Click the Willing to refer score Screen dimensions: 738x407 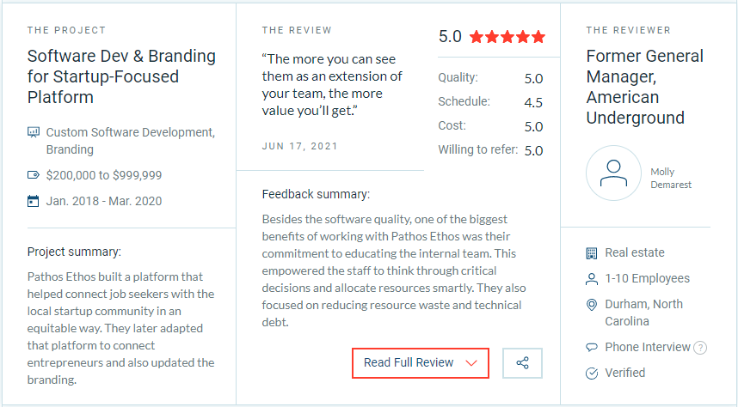pyautogui.click(x=533, y=150)
